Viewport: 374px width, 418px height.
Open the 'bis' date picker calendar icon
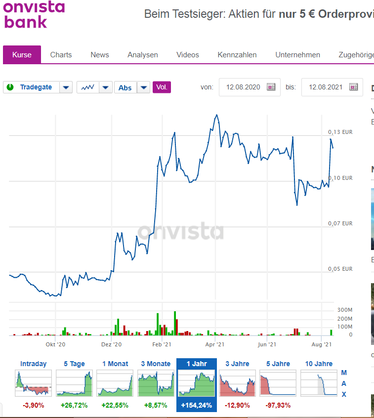(x=353, y=86)
